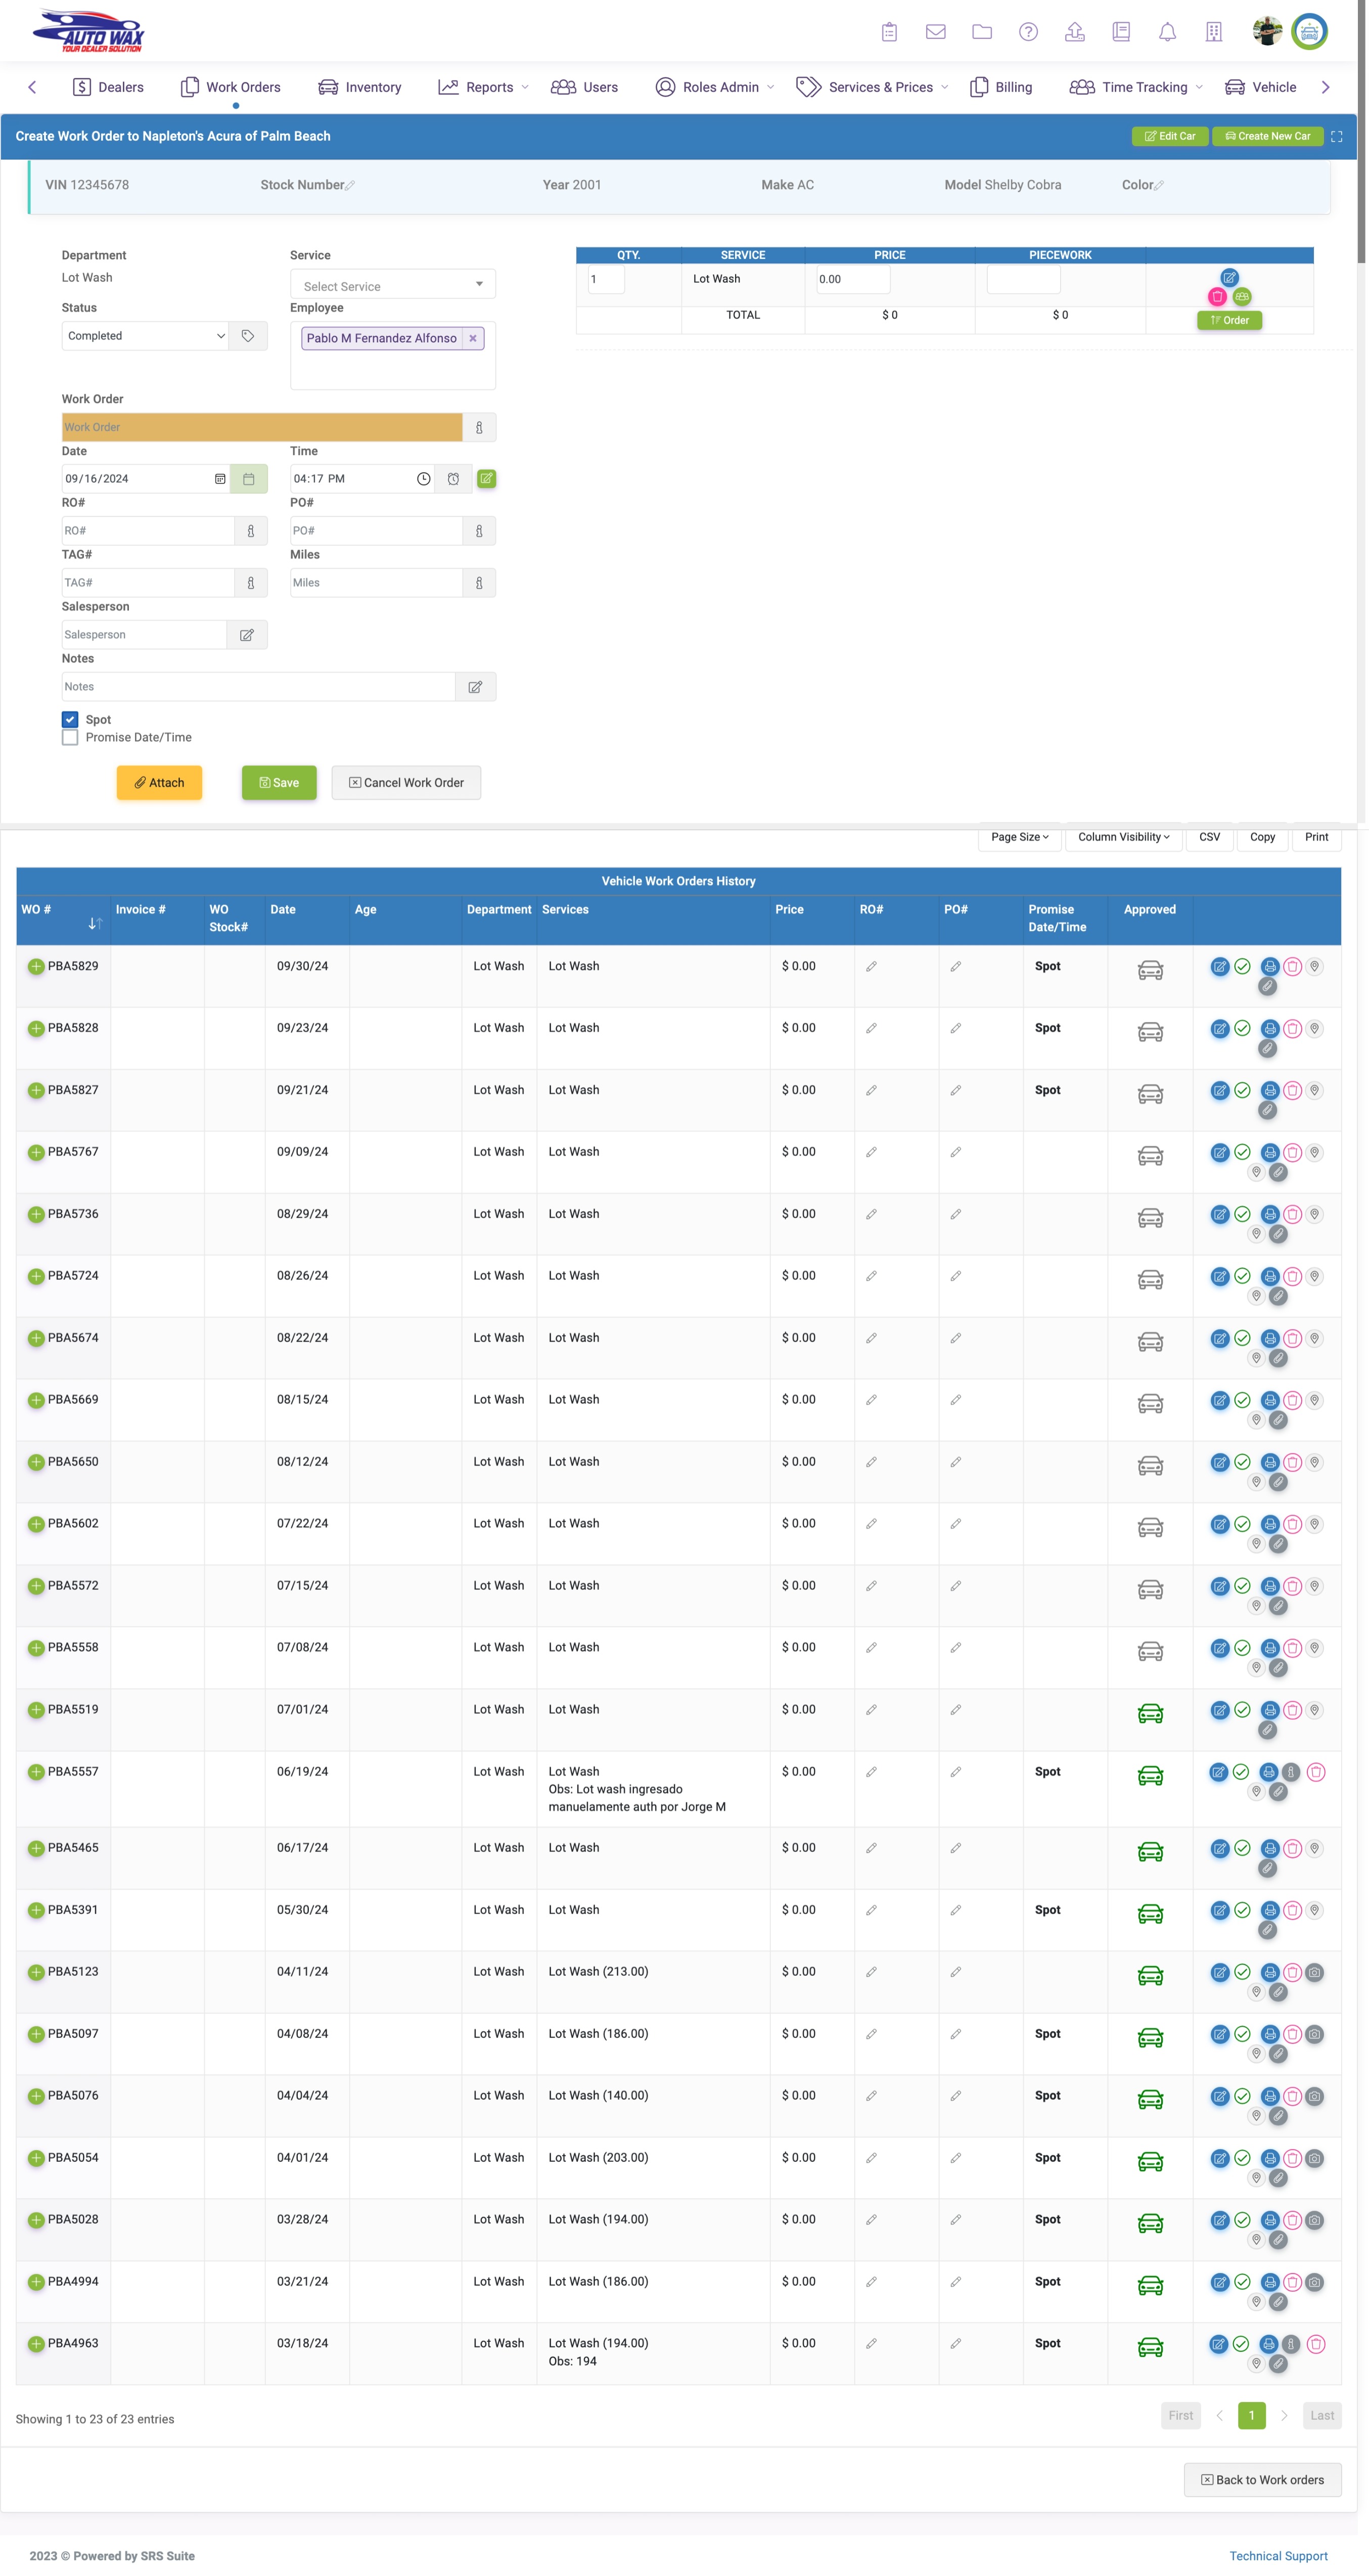Click the notification bell icon
The width and height of the screenshot is (1369, 2576).
click(1167, 32)
